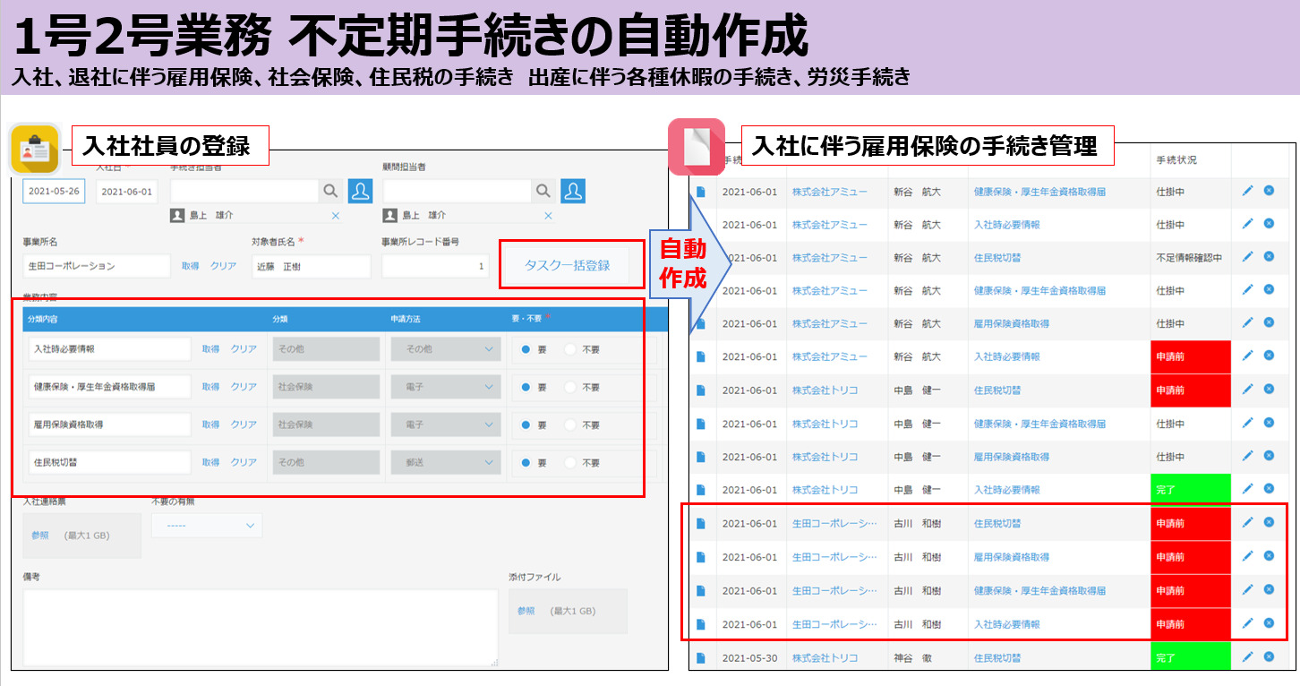
Task: Edit 古川 和樹 住民税切替 record with pencil
Action: 1247,522
